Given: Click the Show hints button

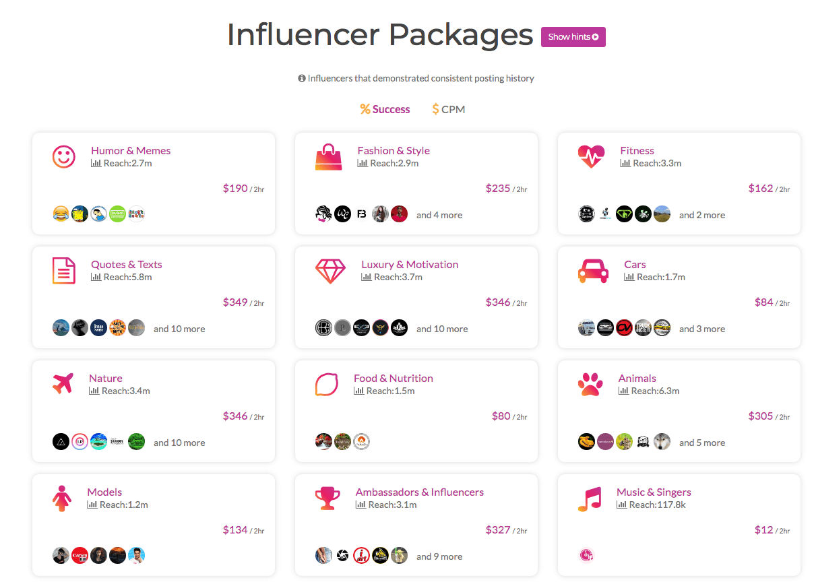Looking at the screenshot, I should pyautogui.click(x=573, y=37).
